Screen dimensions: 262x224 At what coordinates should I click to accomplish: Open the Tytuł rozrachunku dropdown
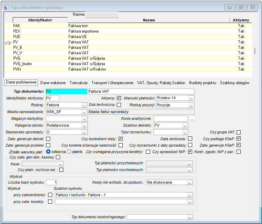185,132
